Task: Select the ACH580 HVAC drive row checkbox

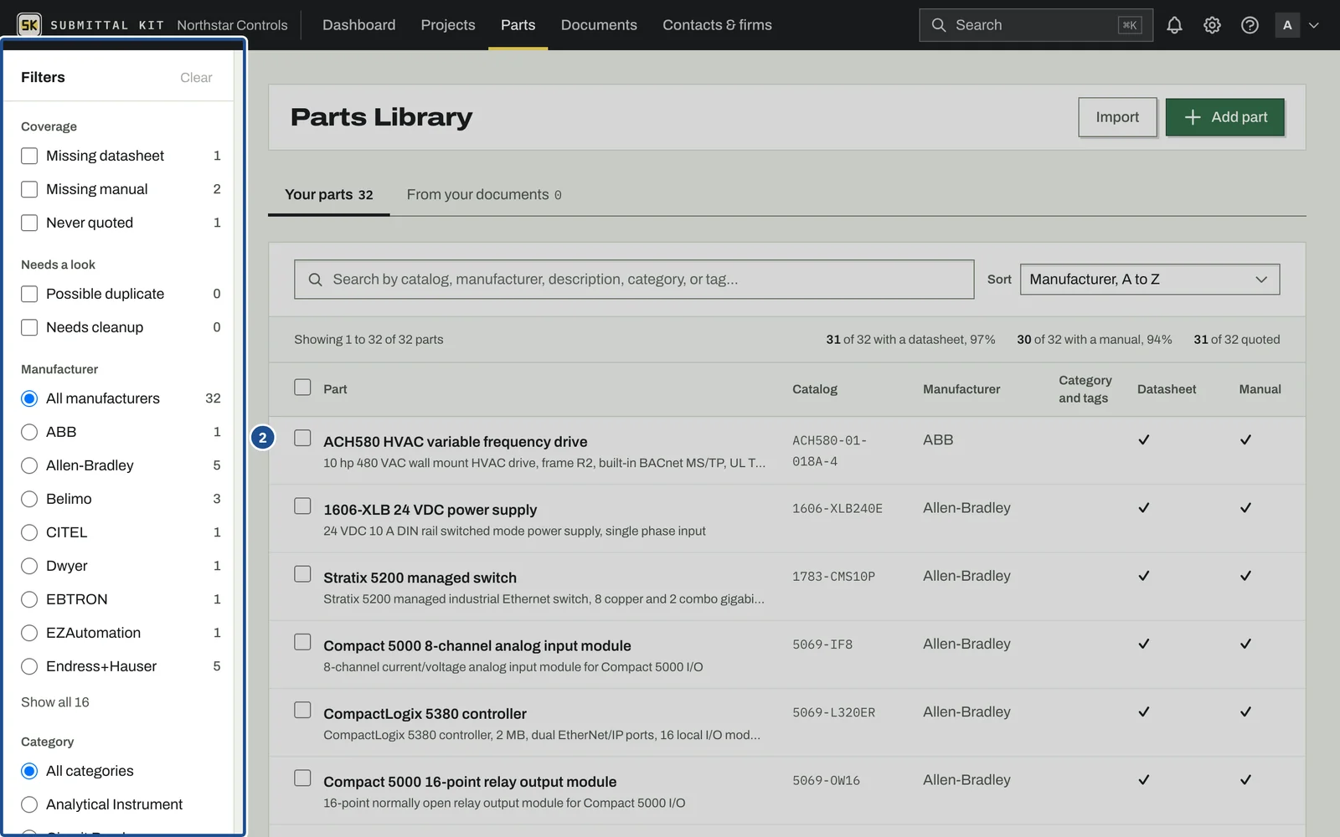Action: click(302, 438)
